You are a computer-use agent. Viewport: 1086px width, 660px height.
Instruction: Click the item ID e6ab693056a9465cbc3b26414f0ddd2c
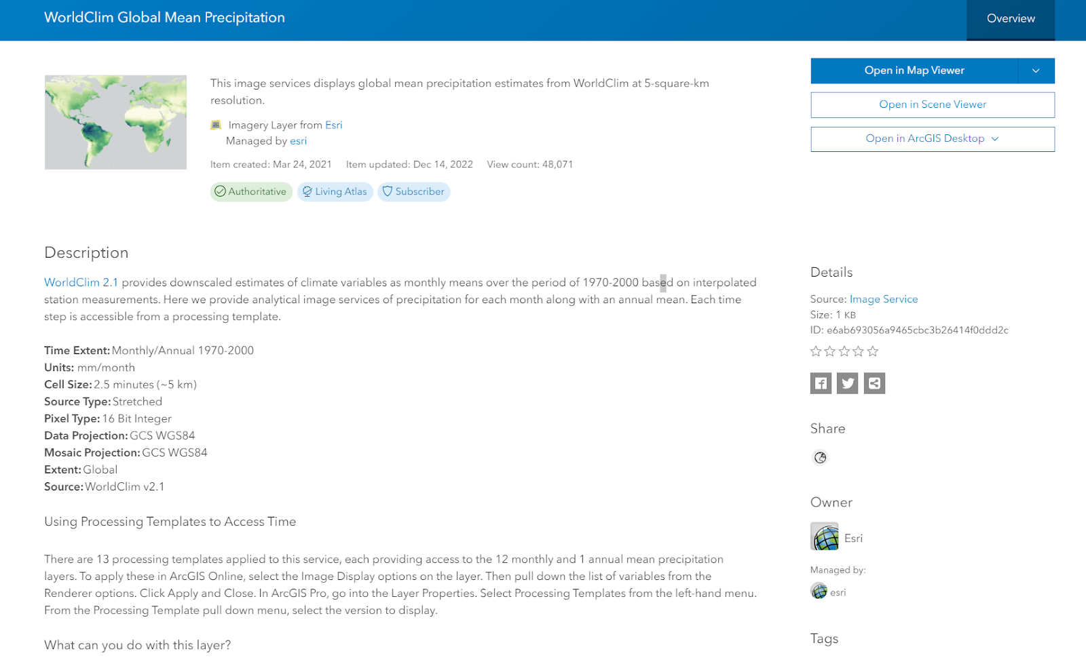pos(918,330)
